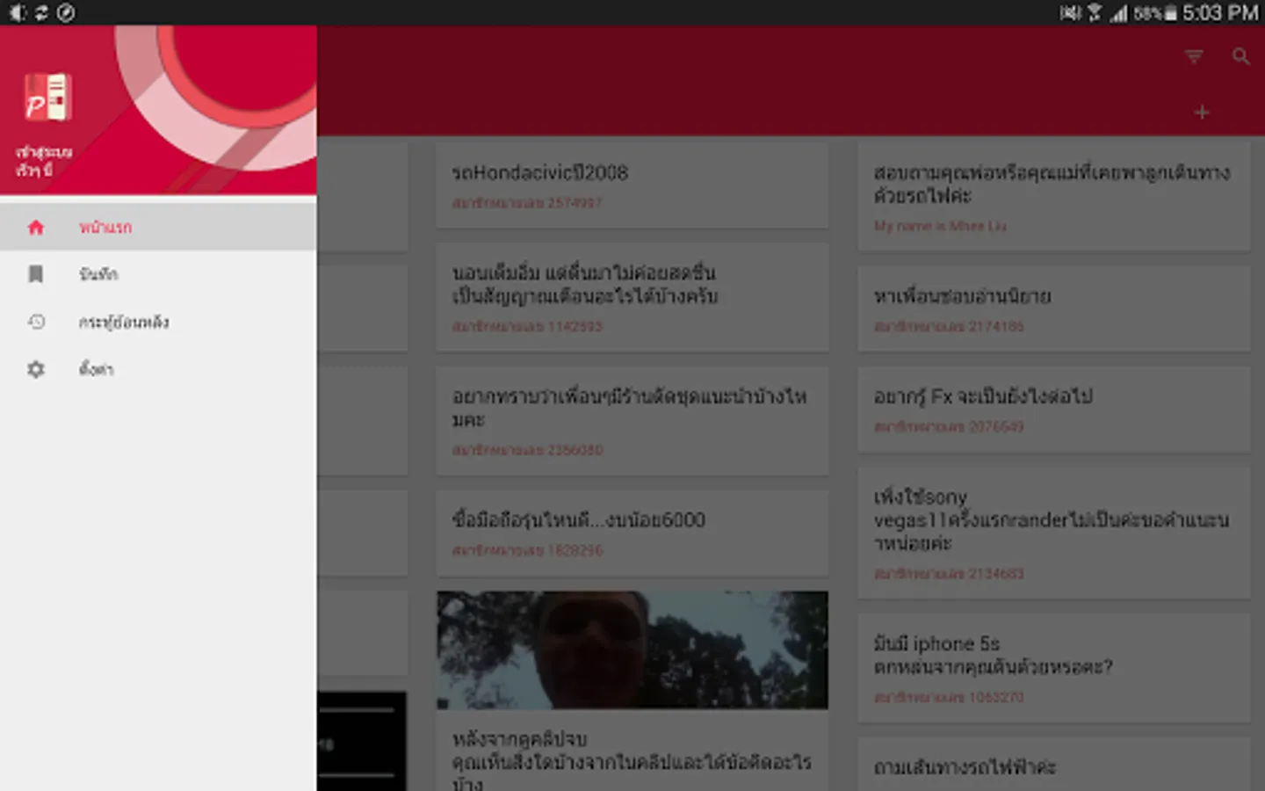Viewport: 1265px width, 791px height.
Task: Tap the black image thumbnail behind the drawer edge
Action: pyautogui.click(x=362, y=741)
